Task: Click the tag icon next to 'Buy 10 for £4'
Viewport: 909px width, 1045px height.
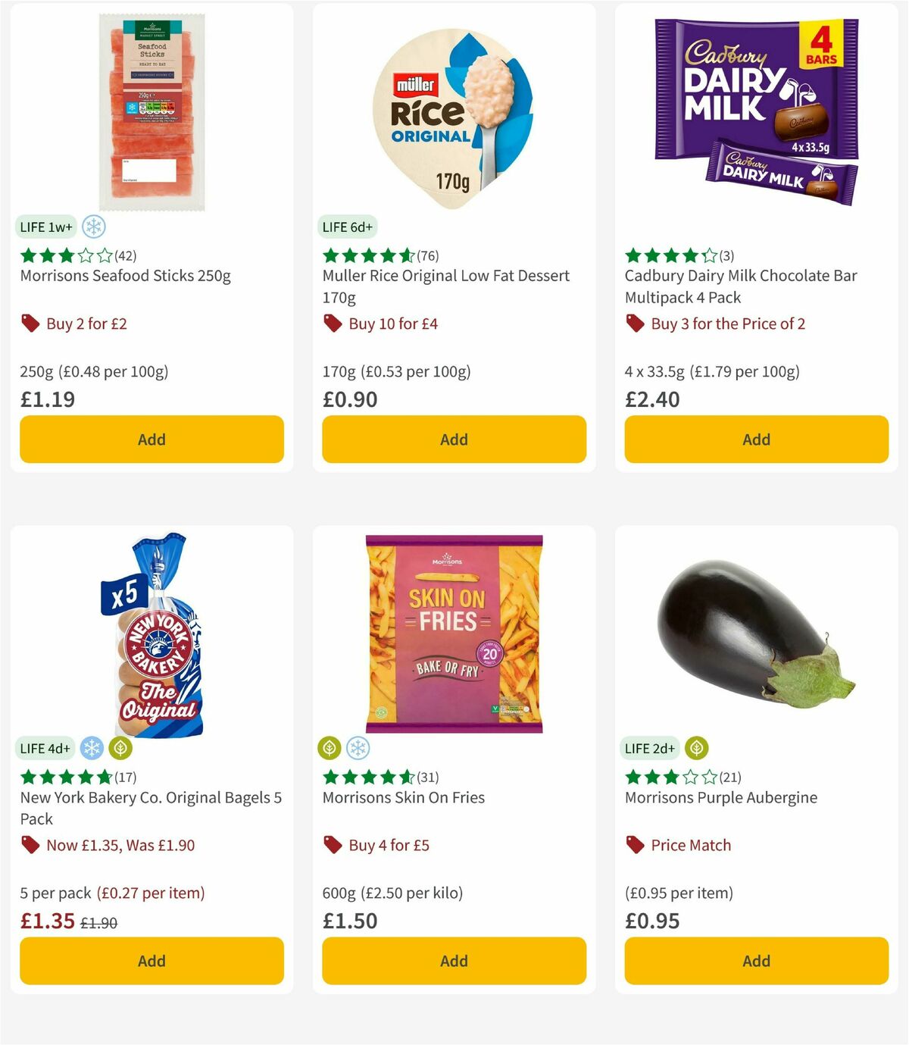Action: tap(333, 323)
